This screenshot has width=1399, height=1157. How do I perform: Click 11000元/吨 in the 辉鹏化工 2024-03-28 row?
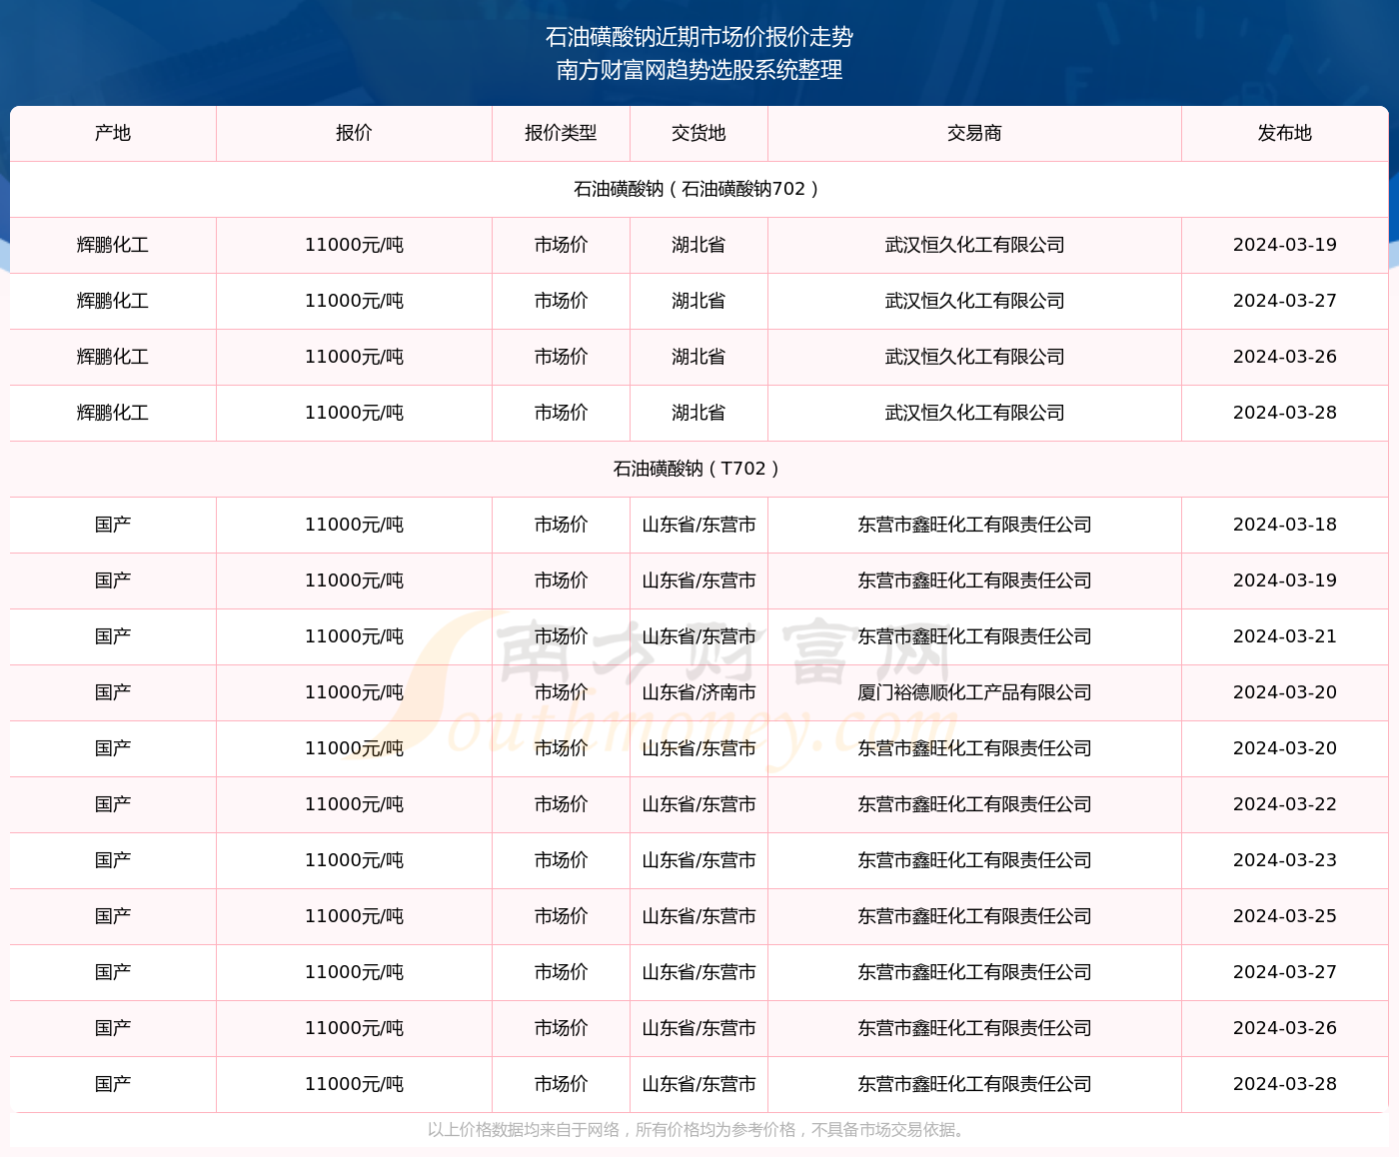354,413
